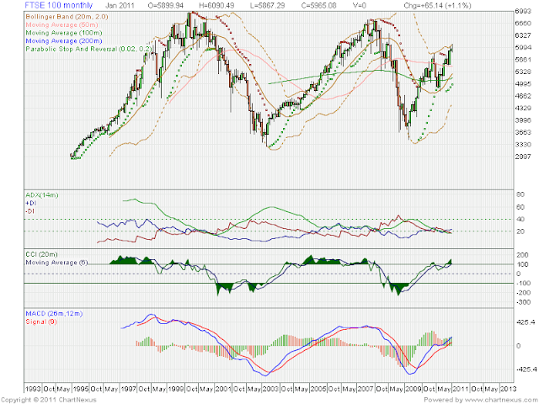
Task: Click the 2003 time axis label
Action: 270,389
